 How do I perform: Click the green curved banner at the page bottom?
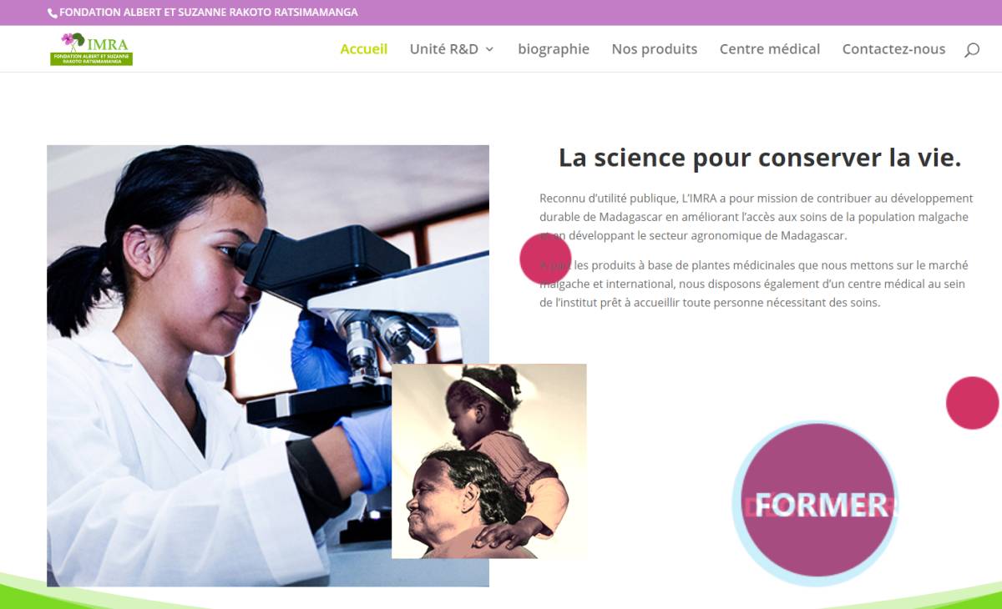click(501, 594)
